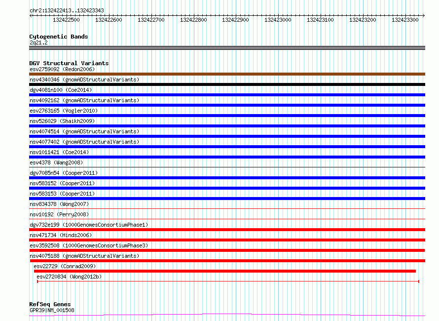Open dgv732e199 (1000GenomesConsortiumPhase1) label
The width and height of the screenshot is (439, 321).
[89, 225]
